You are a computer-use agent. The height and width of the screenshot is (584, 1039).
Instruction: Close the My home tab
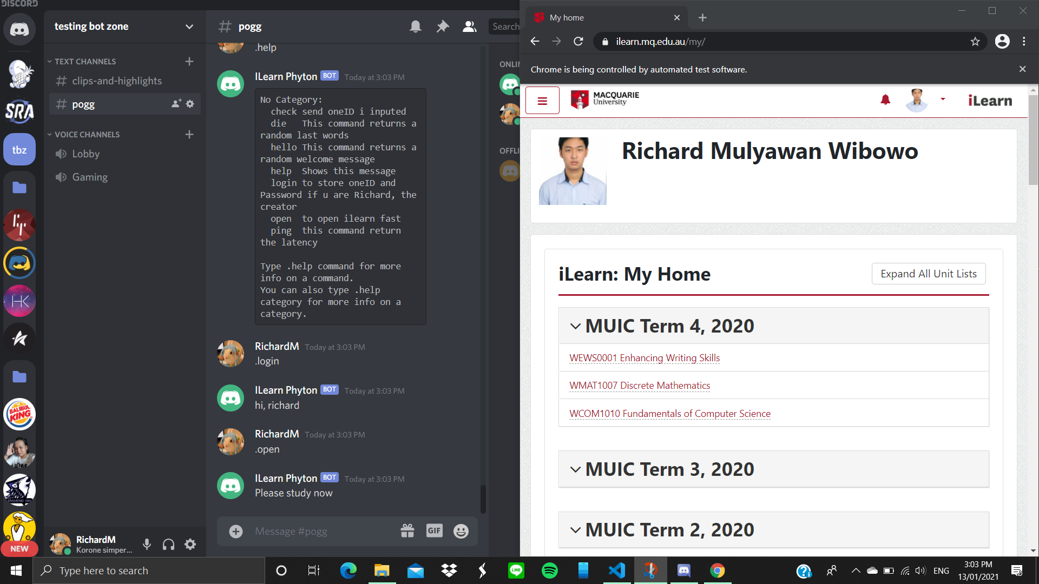[676, 17]
